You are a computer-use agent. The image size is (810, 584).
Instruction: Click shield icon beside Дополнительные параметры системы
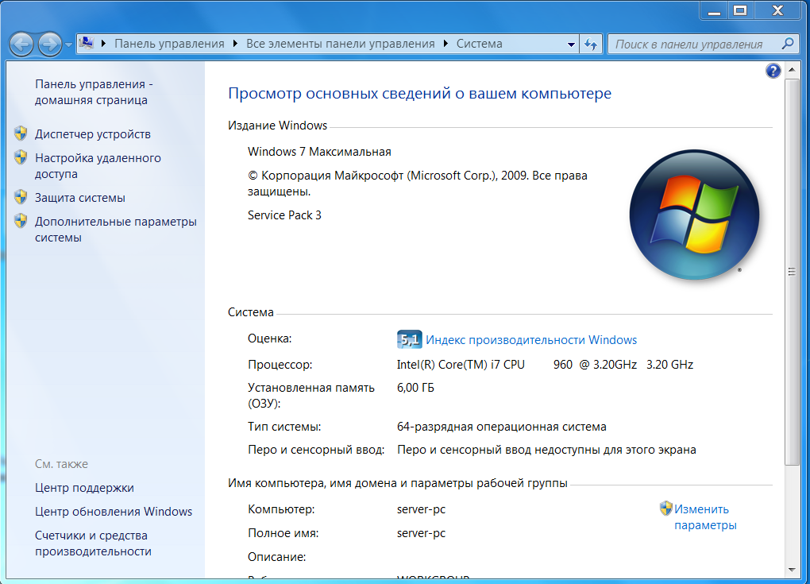(x=21, y=221)
